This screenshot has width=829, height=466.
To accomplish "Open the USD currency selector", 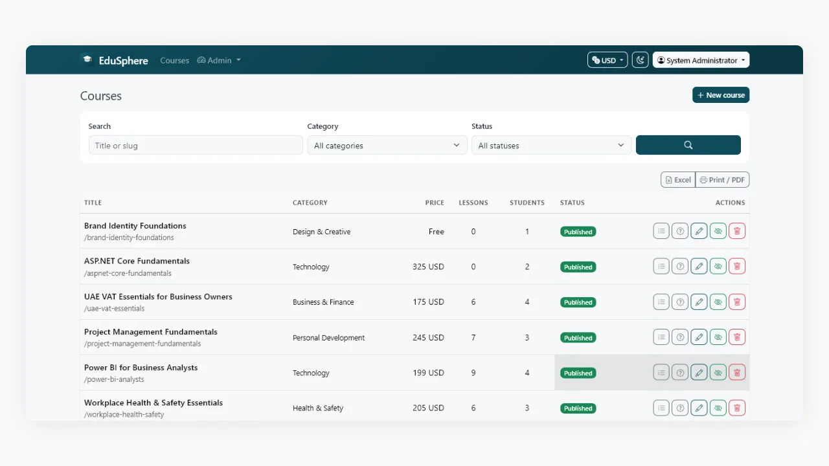I will (x=608, y=60).
